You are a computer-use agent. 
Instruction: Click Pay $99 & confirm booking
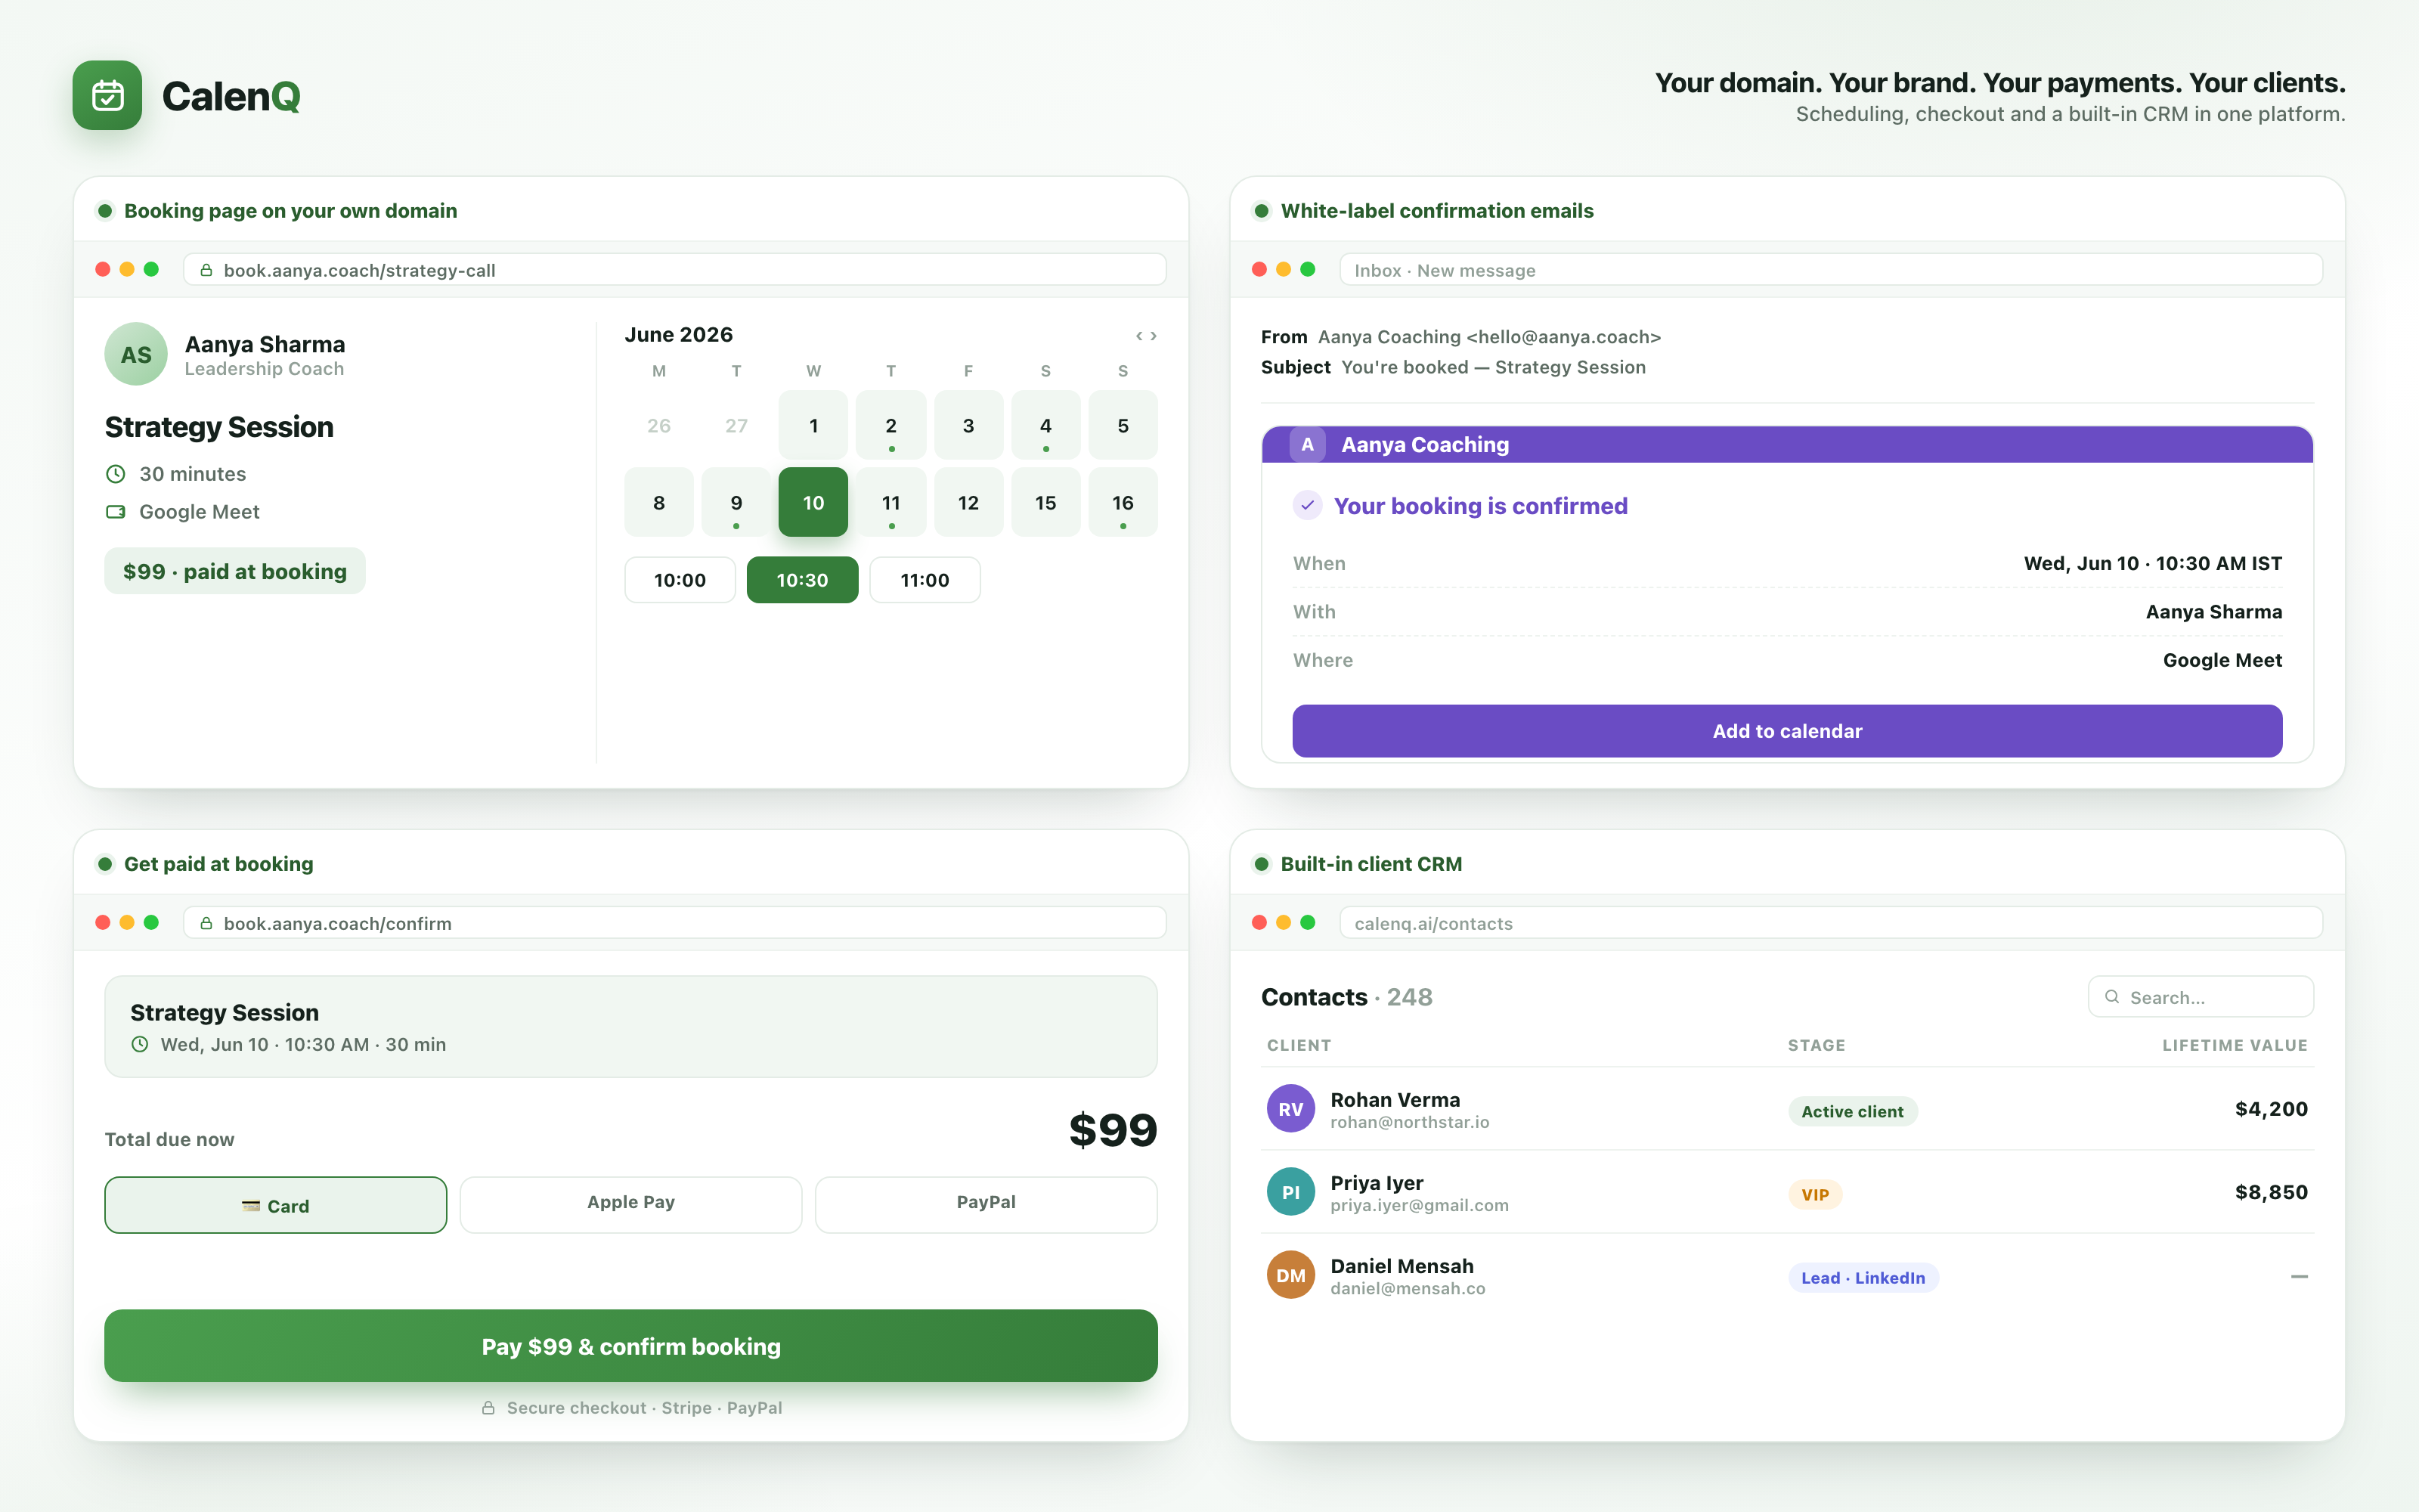point(630,1346)
